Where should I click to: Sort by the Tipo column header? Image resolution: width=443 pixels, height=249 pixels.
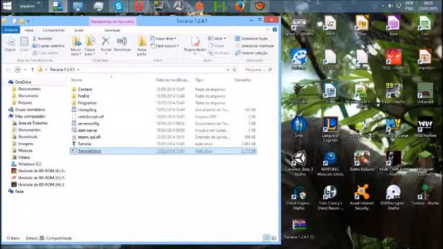tap(199, 80)
